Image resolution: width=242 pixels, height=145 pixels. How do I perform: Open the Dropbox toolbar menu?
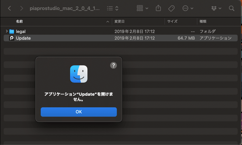click(216, 8)
